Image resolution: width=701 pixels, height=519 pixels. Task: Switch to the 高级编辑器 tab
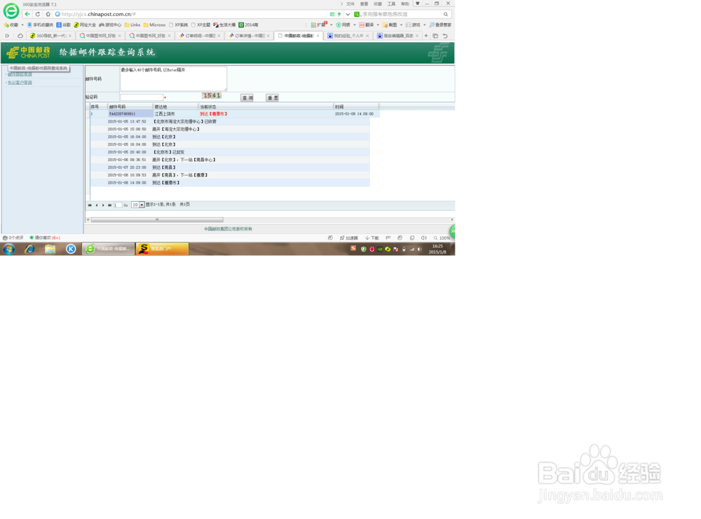click(398, 36)
